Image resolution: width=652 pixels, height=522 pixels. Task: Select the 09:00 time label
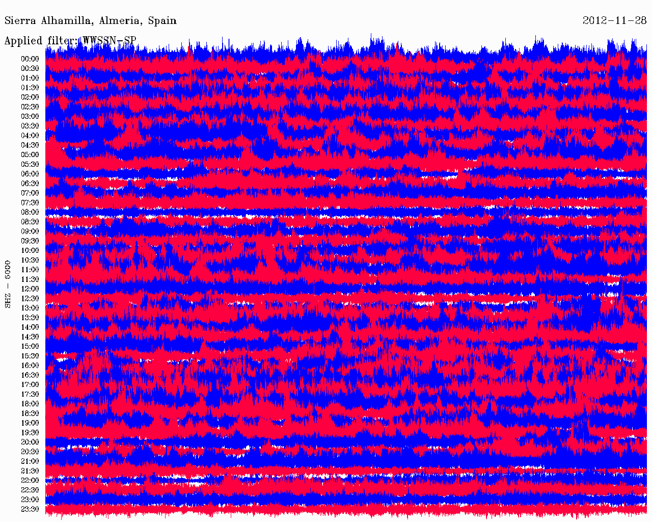[30, 231]
